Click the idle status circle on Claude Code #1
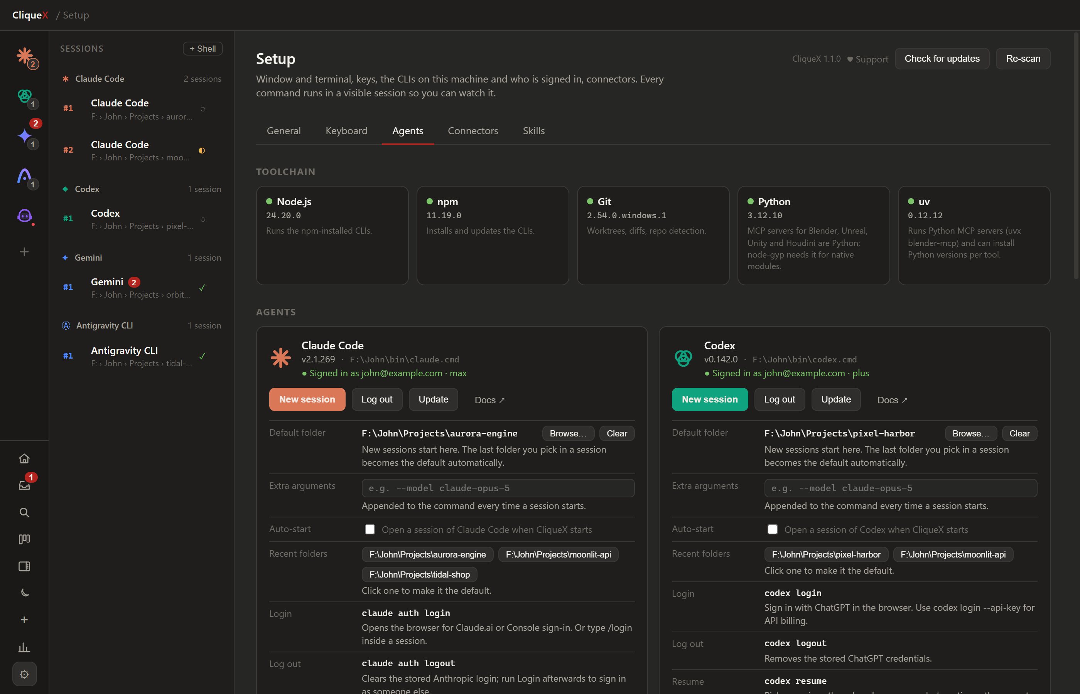The height and width of the screenshot is (694, 1080). [203, 109]
